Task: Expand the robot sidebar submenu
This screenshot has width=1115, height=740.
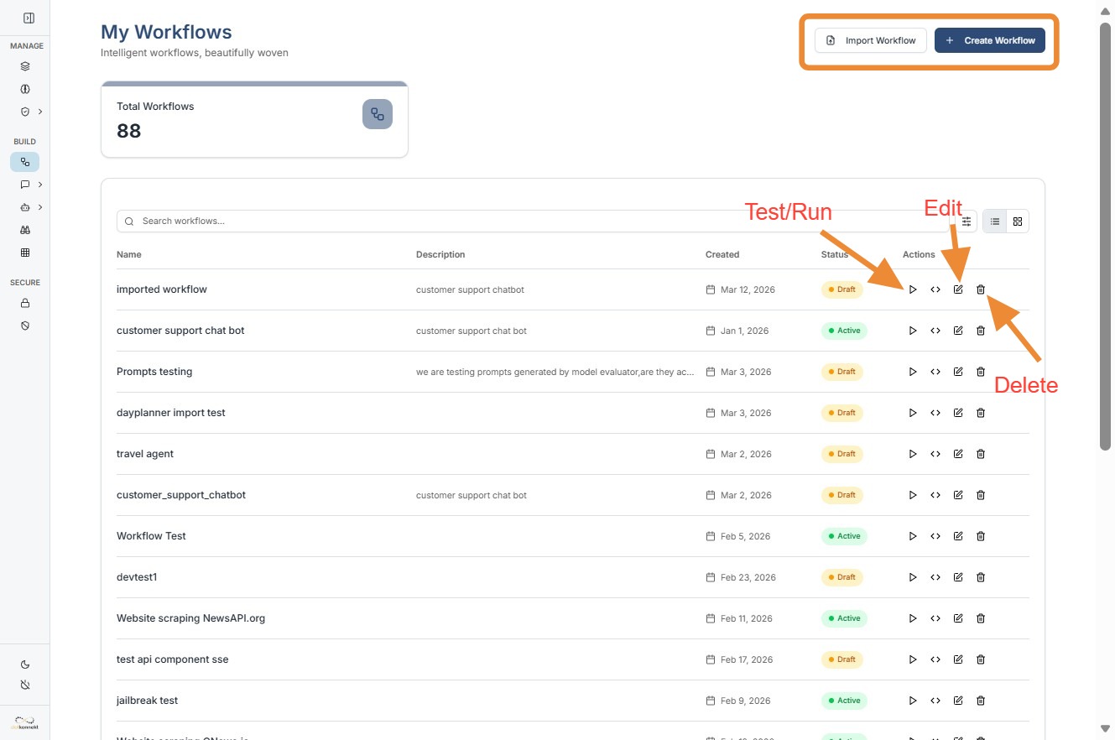Action: click(x=40, y=207)
